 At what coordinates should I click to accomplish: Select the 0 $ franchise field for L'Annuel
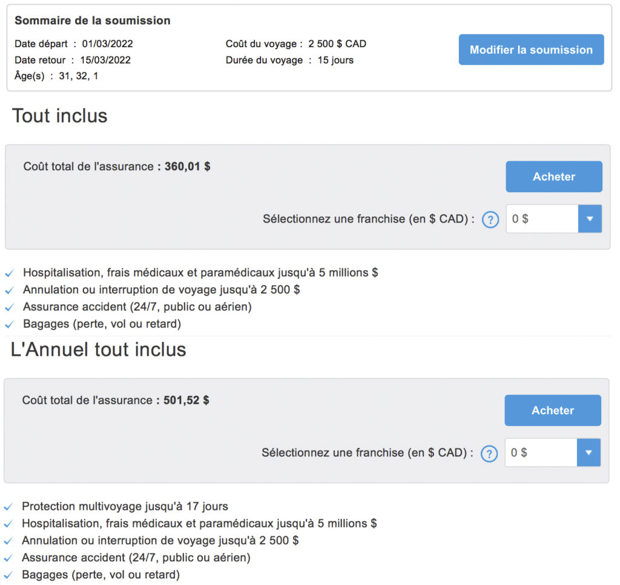point(541,452)
